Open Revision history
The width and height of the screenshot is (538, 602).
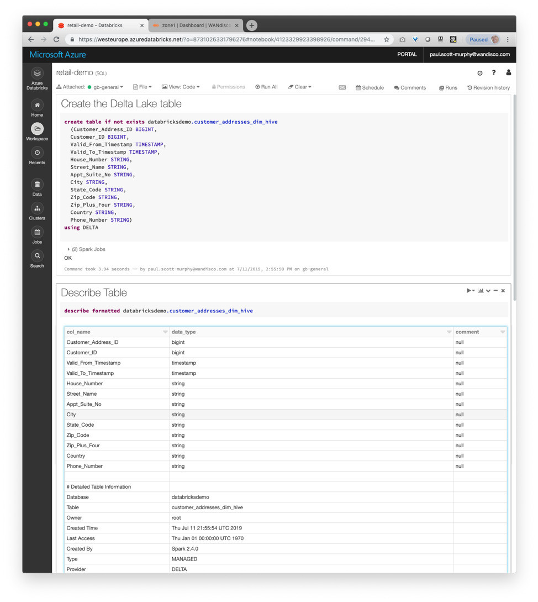(488, 87)
